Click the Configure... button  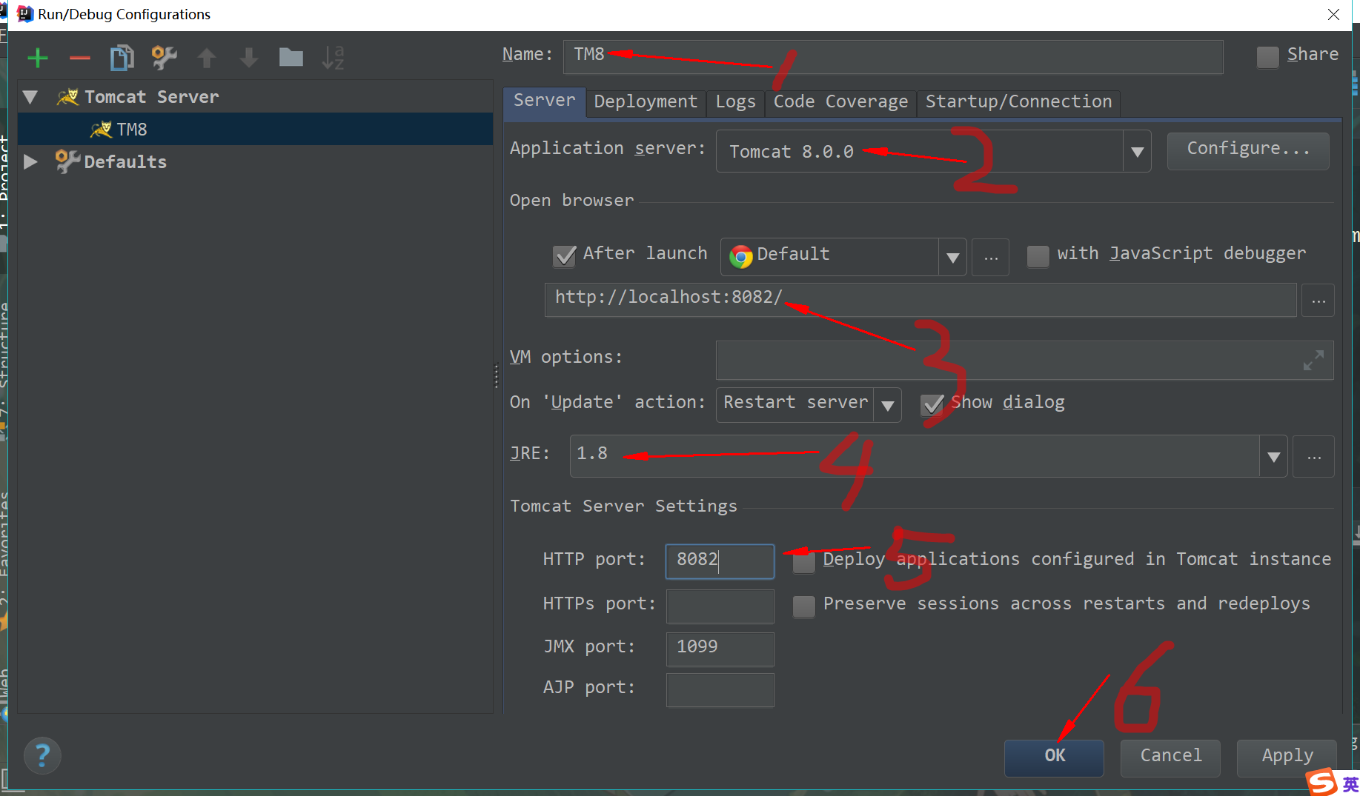click(x=1247, y=150)
